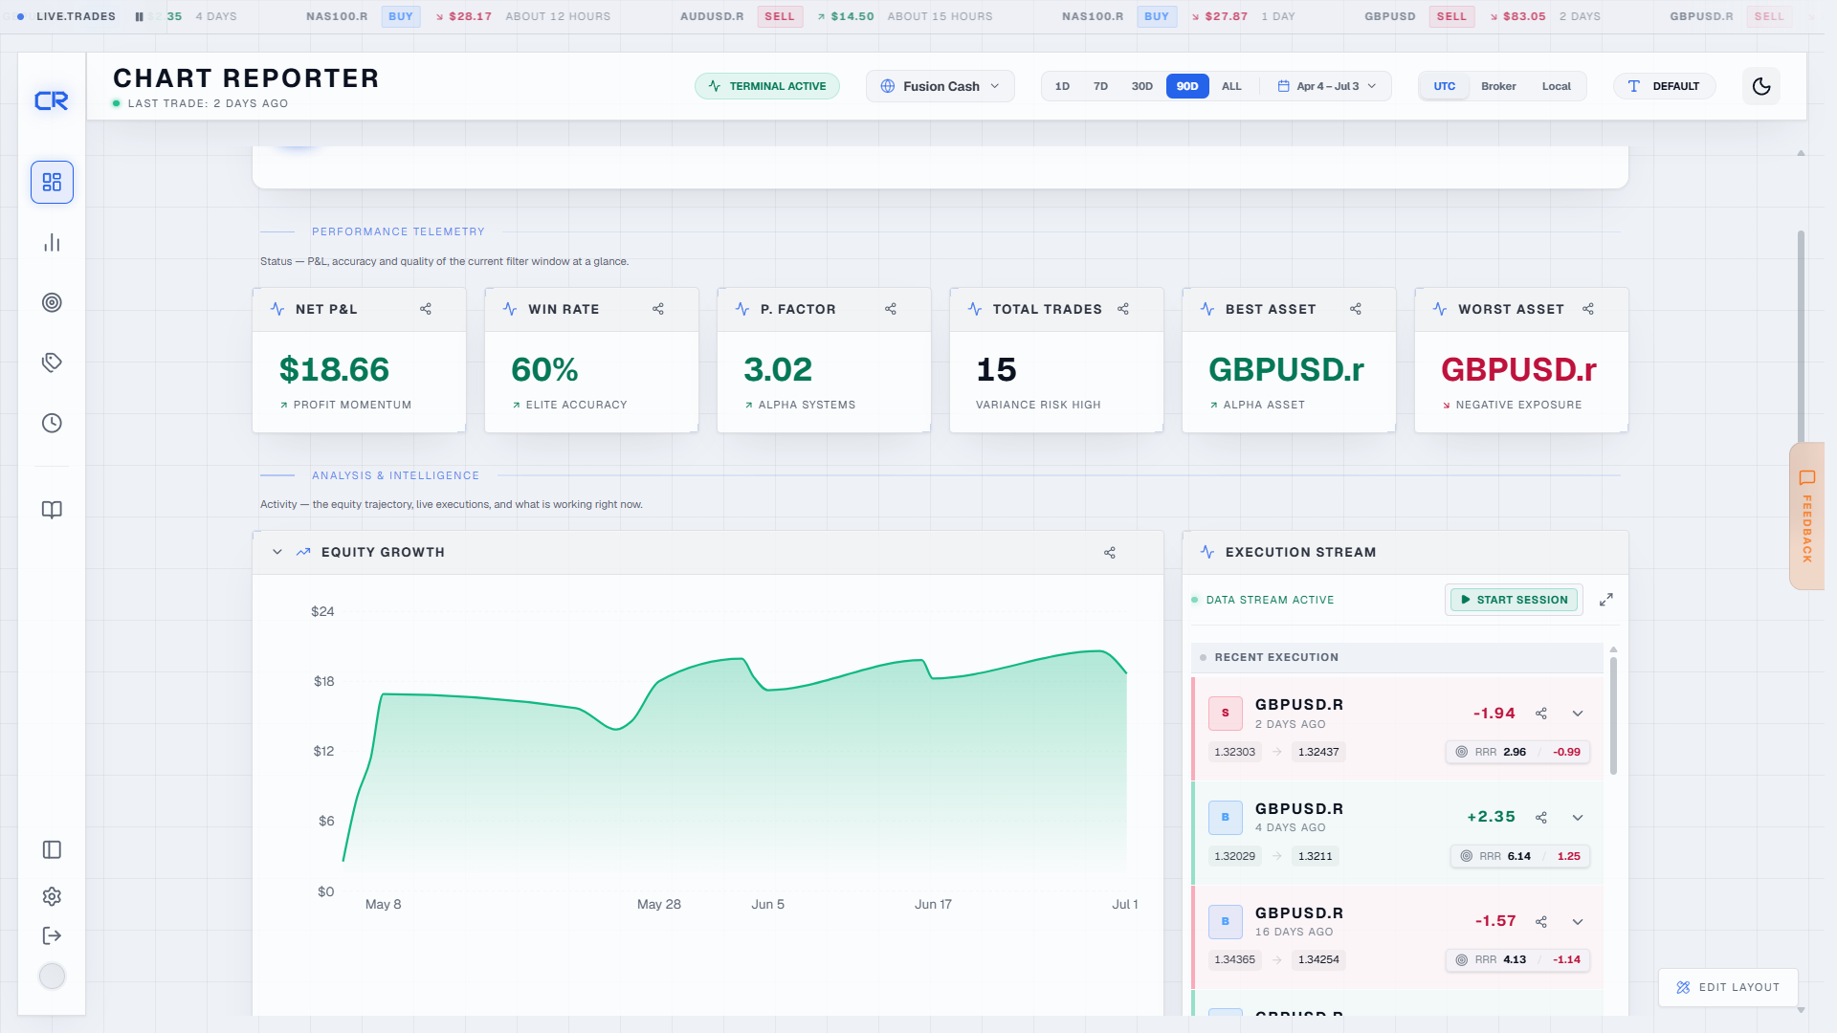Expand the -1.94 trade details

pyautogui.click(x=1578, y=714)
